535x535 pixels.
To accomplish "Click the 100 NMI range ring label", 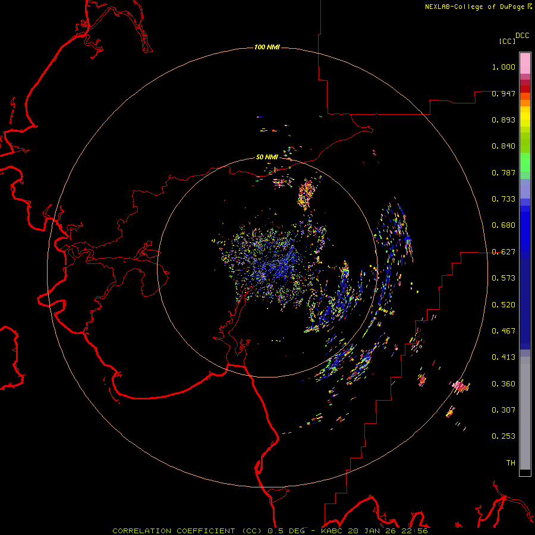I will click(267, 47).
